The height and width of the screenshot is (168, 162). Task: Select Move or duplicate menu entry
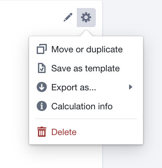point(86,49)
